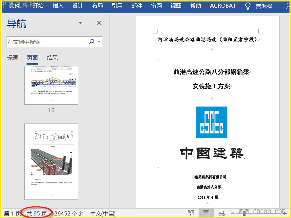Select the page 16 thumbnail
The image size is (291, 218).
tap(51, 85)
